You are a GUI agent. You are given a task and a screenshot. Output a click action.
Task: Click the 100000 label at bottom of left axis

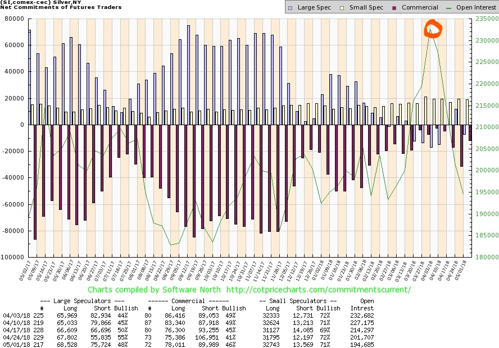[x=14, y=258]
